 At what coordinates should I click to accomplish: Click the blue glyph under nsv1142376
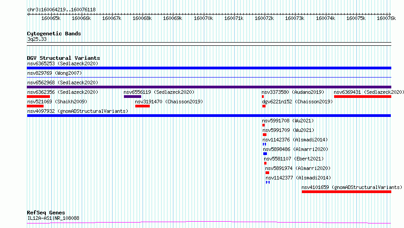pos(264,144)
